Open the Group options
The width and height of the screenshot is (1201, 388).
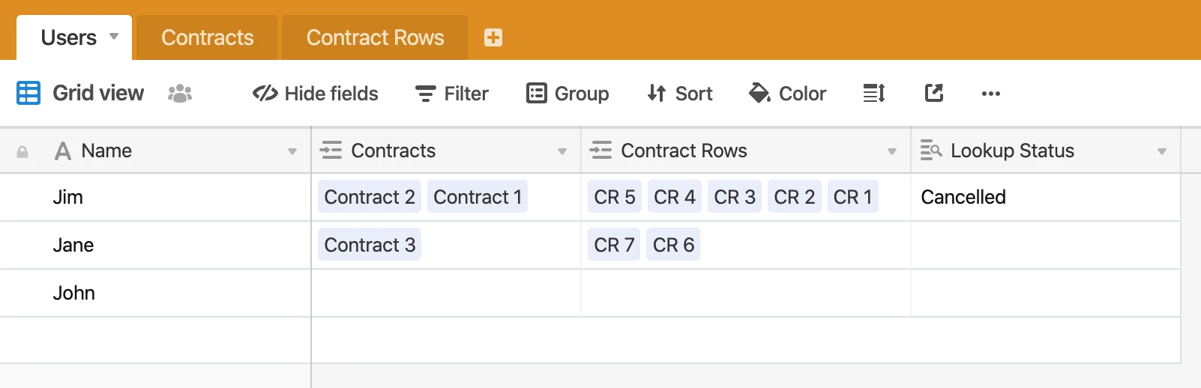(568, 94)
